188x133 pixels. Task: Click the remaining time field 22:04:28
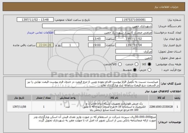pyautogui.click(x=45, y=45)
